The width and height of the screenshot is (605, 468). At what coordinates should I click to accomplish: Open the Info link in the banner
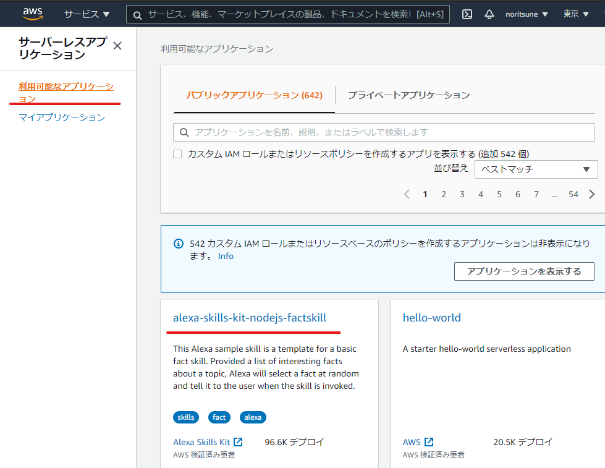226,256
